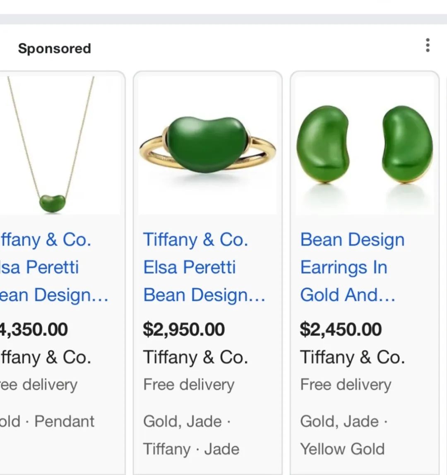Click the $2,450.00 earrings price
The image size is (447, 475).
point(341,329)
